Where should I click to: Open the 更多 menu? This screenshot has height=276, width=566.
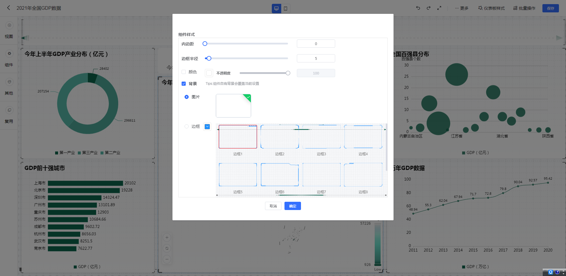462,8
